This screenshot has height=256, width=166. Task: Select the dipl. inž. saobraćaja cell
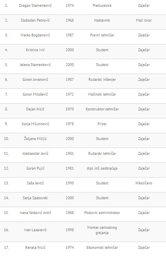(x=102, y=168)
